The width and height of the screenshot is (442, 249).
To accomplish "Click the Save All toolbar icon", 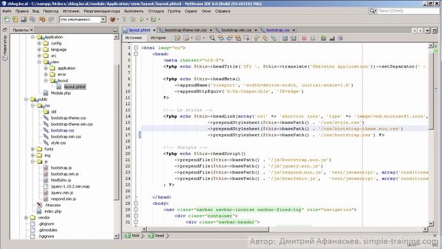I will pos(32,19).
